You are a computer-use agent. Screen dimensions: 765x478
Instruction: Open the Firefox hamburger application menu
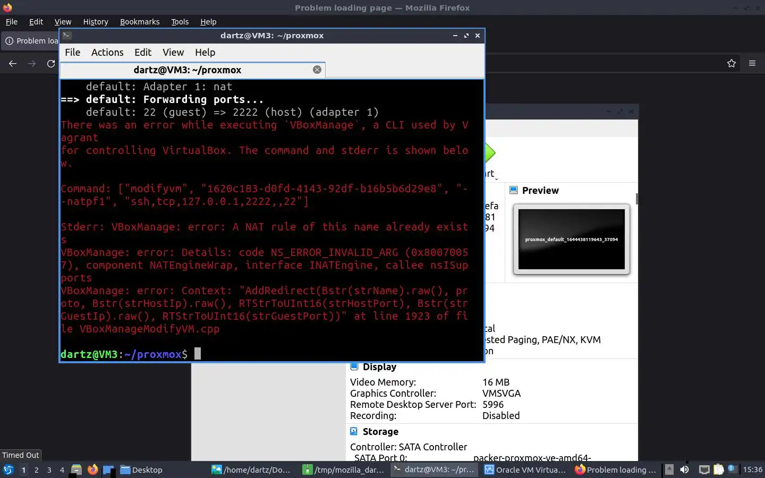(x=752, y=64)
